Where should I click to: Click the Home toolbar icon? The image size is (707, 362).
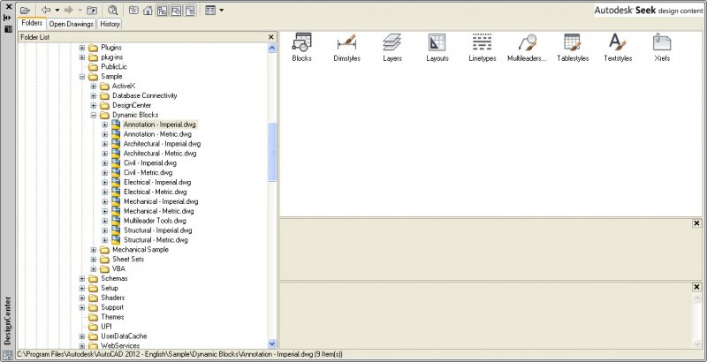(x=148, y=11)
